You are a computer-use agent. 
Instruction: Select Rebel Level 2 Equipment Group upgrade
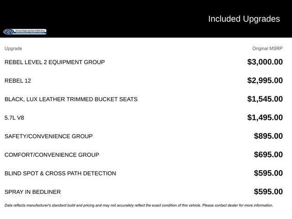(x=54, y=62)
